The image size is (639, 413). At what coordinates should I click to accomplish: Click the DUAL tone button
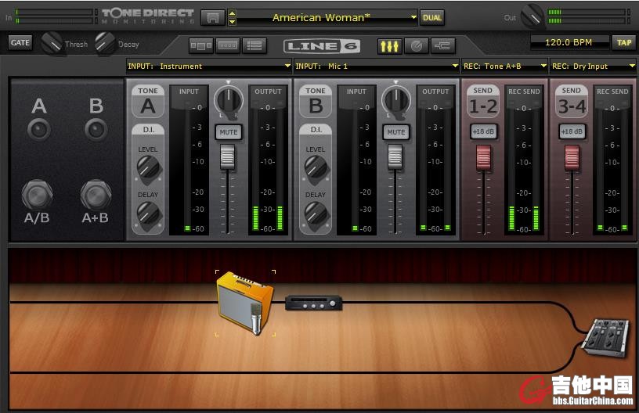coord(431,17)
